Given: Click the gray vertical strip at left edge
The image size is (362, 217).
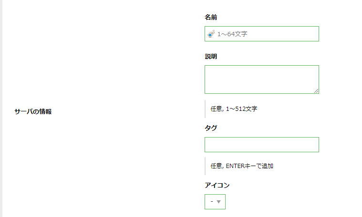Looking at the screenshot, I should tap(1, 108).
